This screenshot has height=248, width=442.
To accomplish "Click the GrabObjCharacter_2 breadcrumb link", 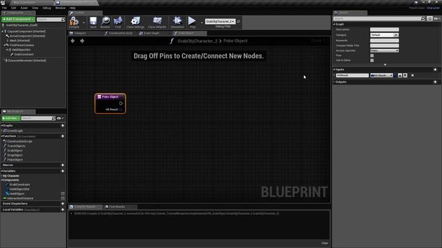I will click(198, 41).
